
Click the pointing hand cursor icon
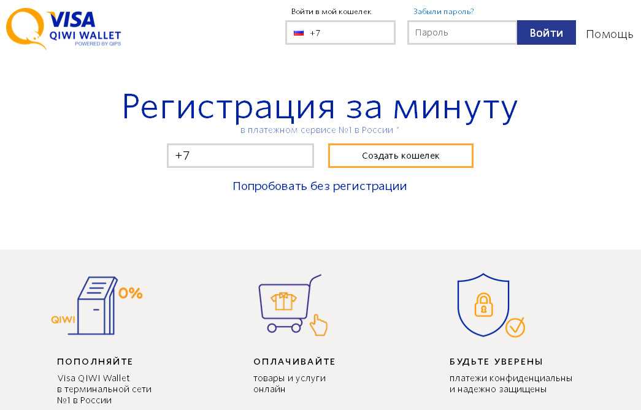click(x=319, y=325)
